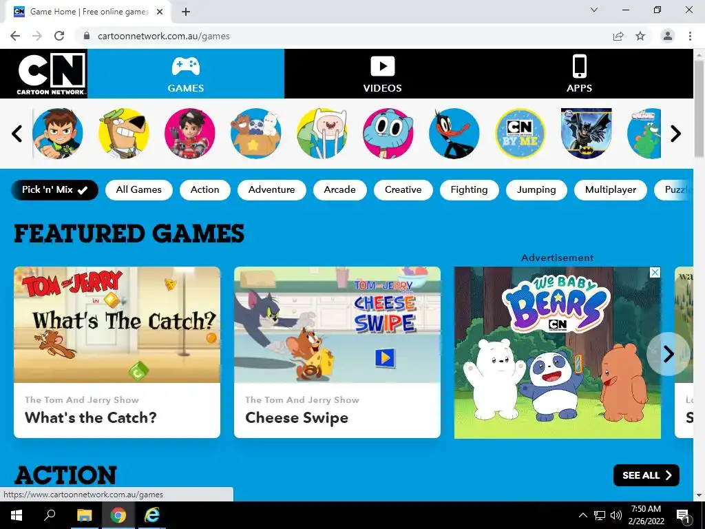Click the Cartoon Network logo
705x529 pixels.
[x=52, y=74]
